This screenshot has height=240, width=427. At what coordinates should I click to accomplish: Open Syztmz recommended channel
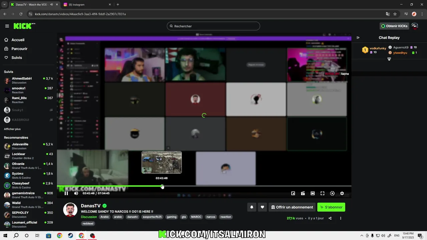click(28, 176)
